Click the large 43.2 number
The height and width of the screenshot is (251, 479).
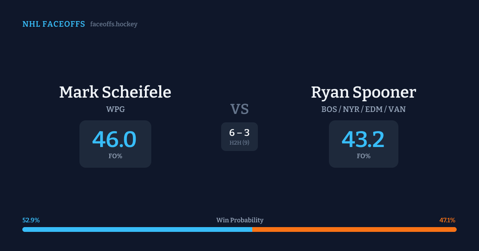click(x=363, y=139)
